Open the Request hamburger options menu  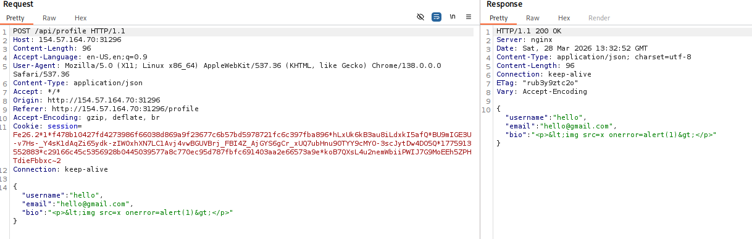coord(469,17)
